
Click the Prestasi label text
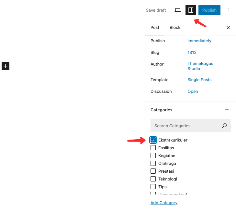[x=166, y=171]
